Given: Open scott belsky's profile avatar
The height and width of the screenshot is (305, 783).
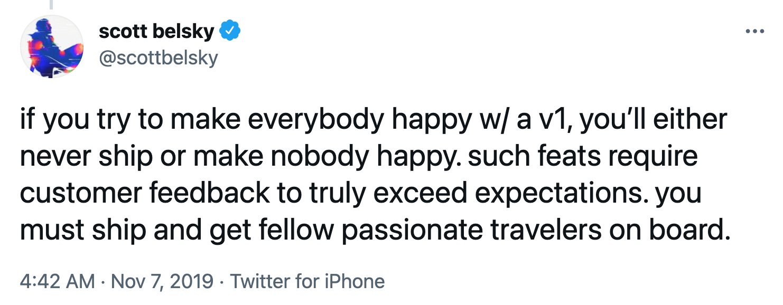Looking at the screenshot, I should (52, 47).
